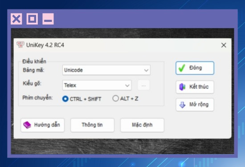
Task: Click the pink minimize bar icon
Action: [48, 19]
